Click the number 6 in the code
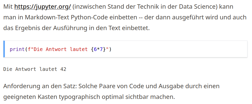The width and height of the screenshot is (252, 104). tap(95, 49)
